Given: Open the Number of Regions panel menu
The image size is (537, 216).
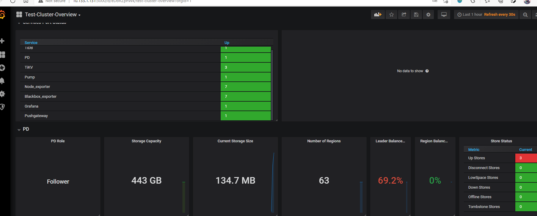Looking at the screenshot, I should coord(324,141).
